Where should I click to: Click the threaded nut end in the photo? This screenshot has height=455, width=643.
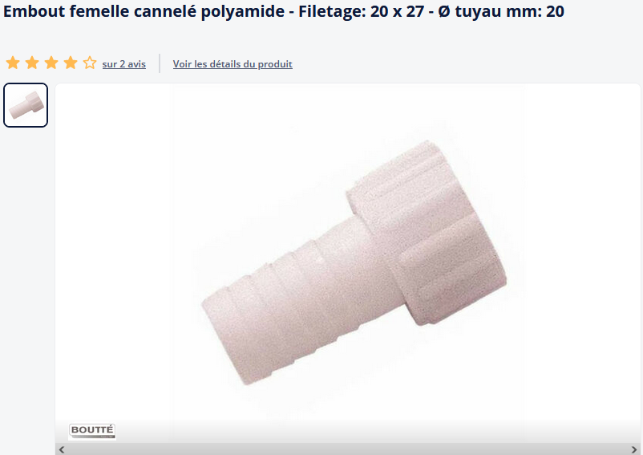428,232
